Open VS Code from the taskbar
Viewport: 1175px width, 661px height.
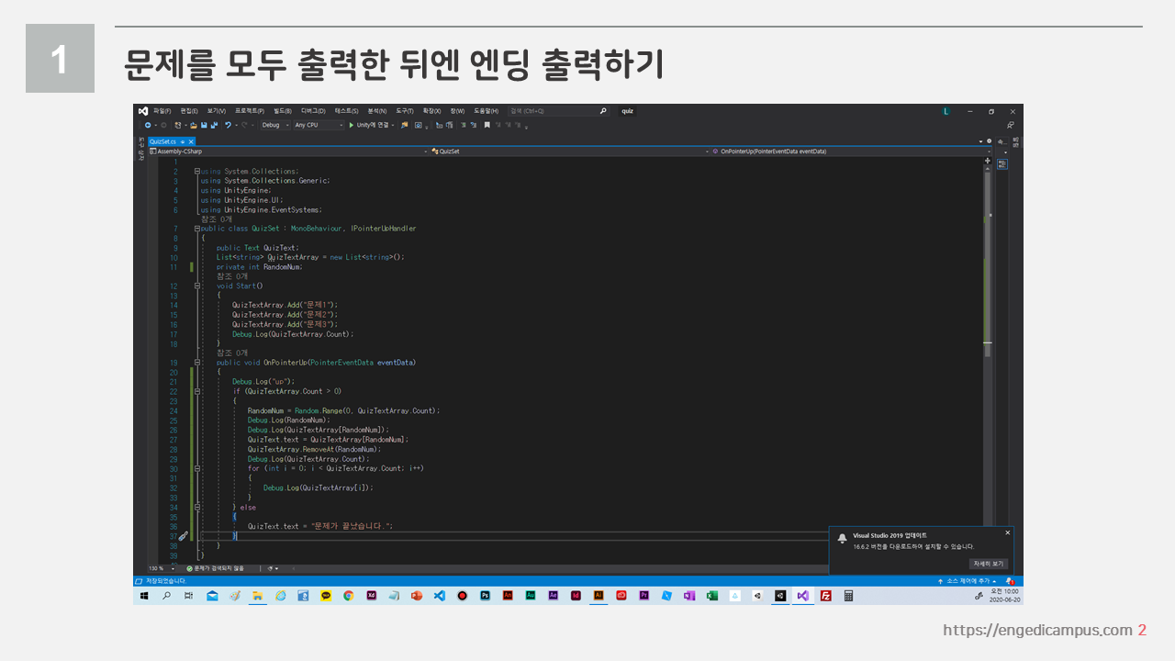click(x=439, y=596)
